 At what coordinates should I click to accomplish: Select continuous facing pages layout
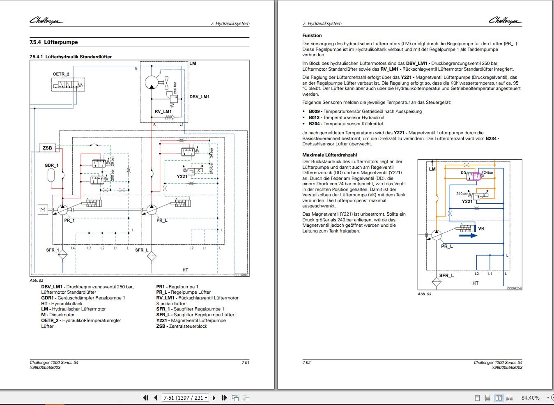pyautogui.click(x=509, y=398)
